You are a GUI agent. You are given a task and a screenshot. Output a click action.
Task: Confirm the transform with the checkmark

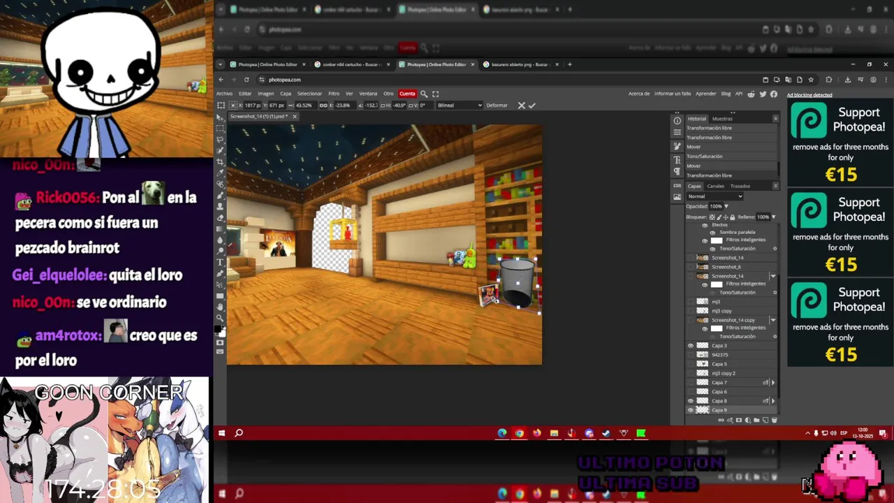tap(532, 105)
